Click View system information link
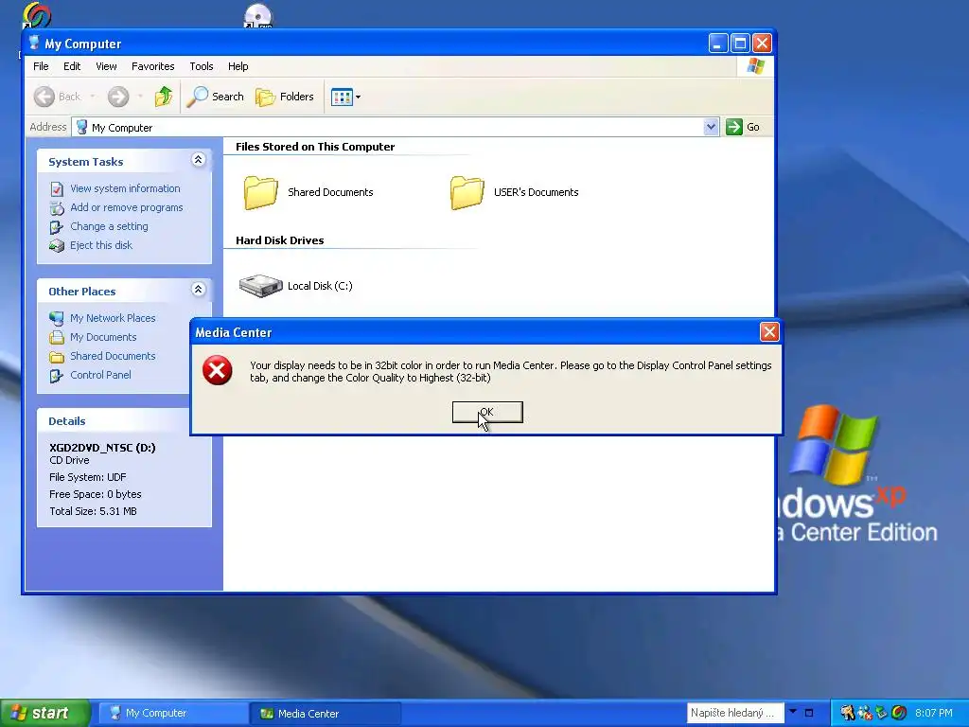 tap(125, 188)
